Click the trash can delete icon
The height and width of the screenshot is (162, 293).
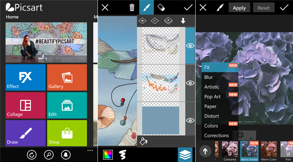point(132,7)
